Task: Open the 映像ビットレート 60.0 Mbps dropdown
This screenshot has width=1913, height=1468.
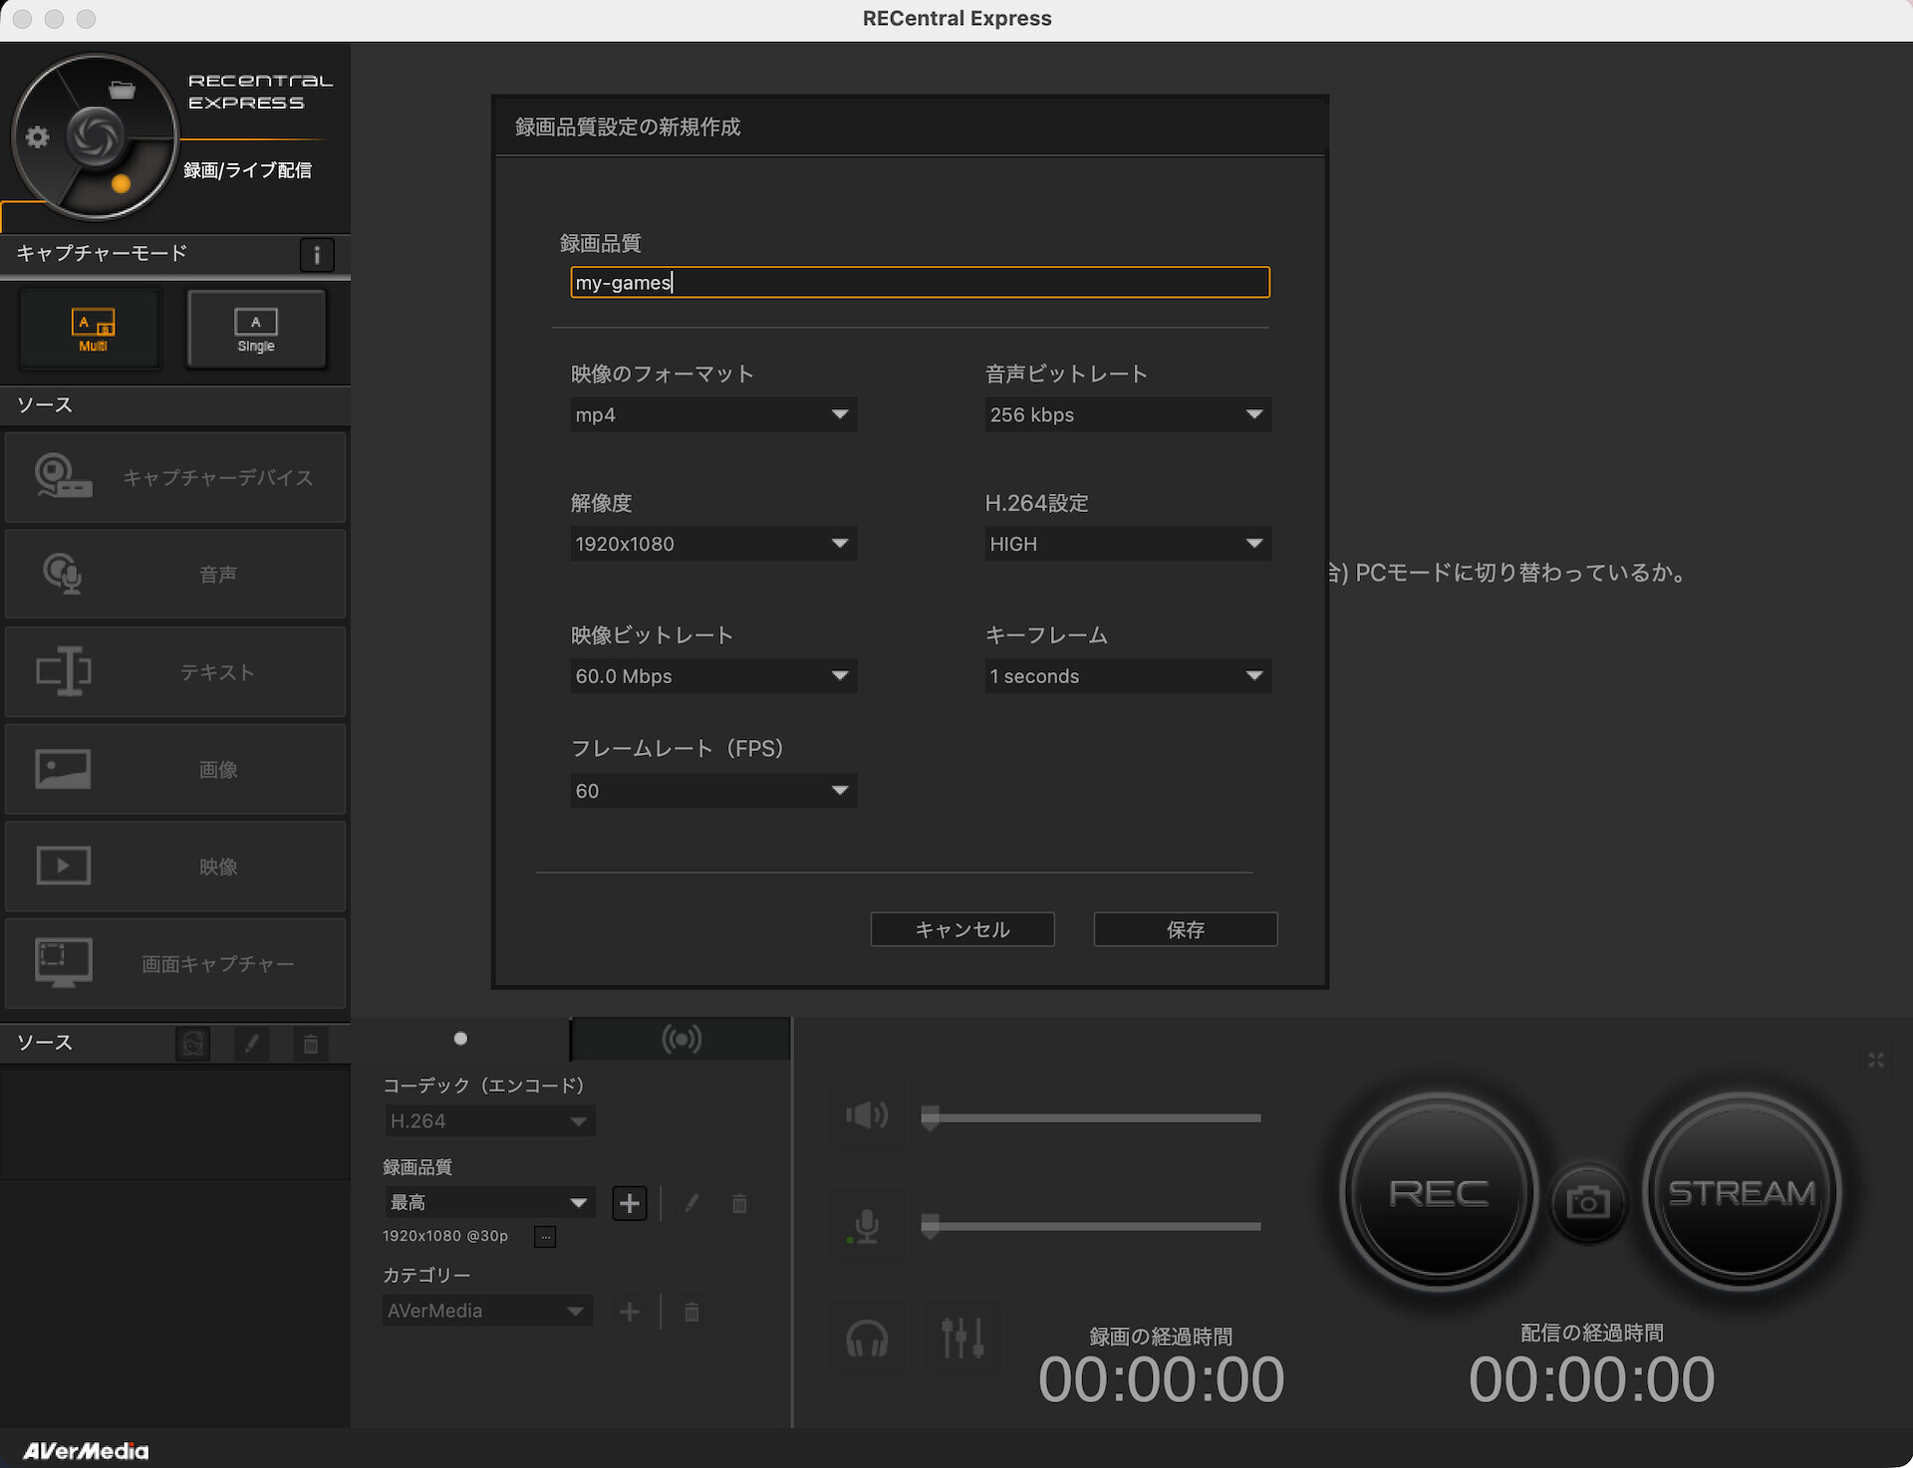Action: pyautogui.click(x=713, y=676)
